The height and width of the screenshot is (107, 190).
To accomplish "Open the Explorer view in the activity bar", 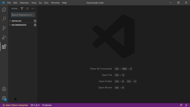I will click(x=4, y=10).
